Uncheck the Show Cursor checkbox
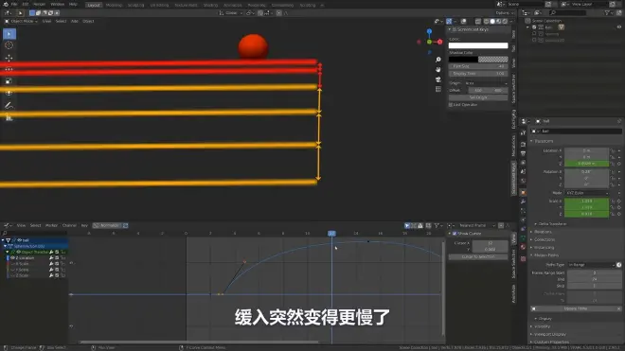Viewport: 625px width, 351px height. tap(455, 234)
